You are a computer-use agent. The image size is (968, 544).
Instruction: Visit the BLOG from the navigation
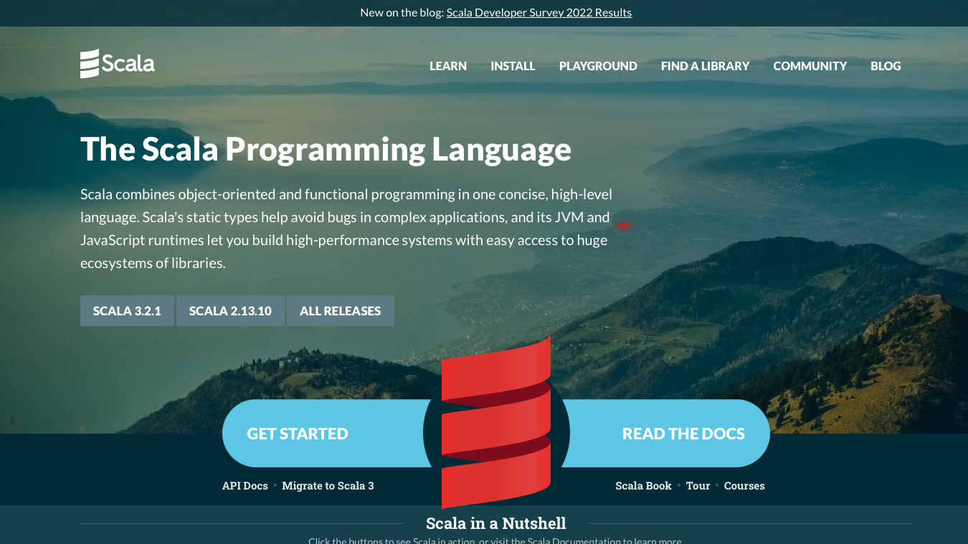886,66
